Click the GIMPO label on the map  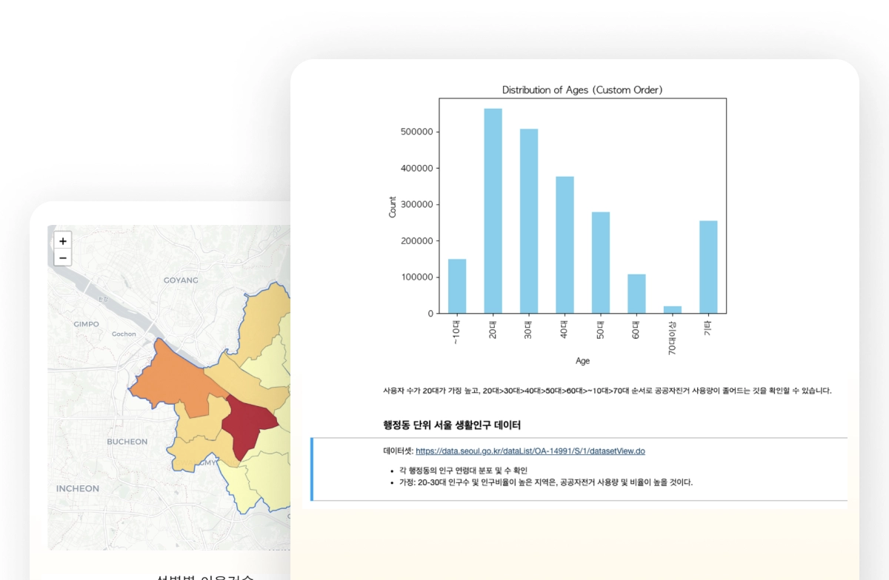87,324
